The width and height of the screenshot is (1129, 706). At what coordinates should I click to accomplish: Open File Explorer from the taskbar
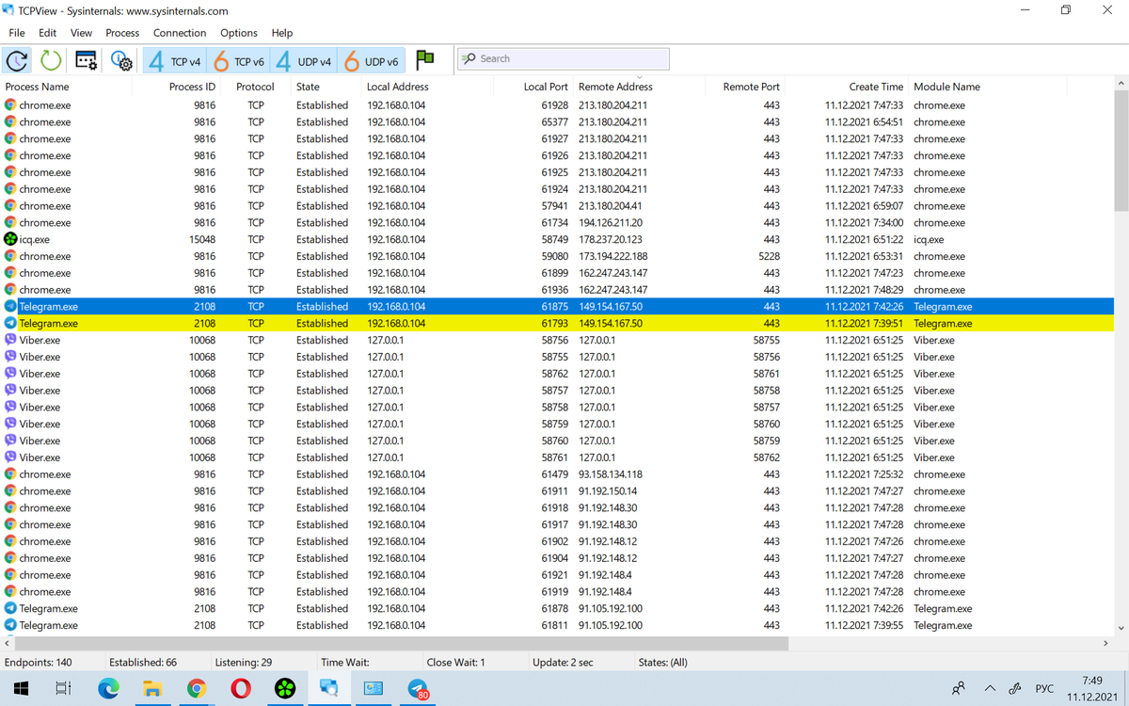[x=152, y=689]
